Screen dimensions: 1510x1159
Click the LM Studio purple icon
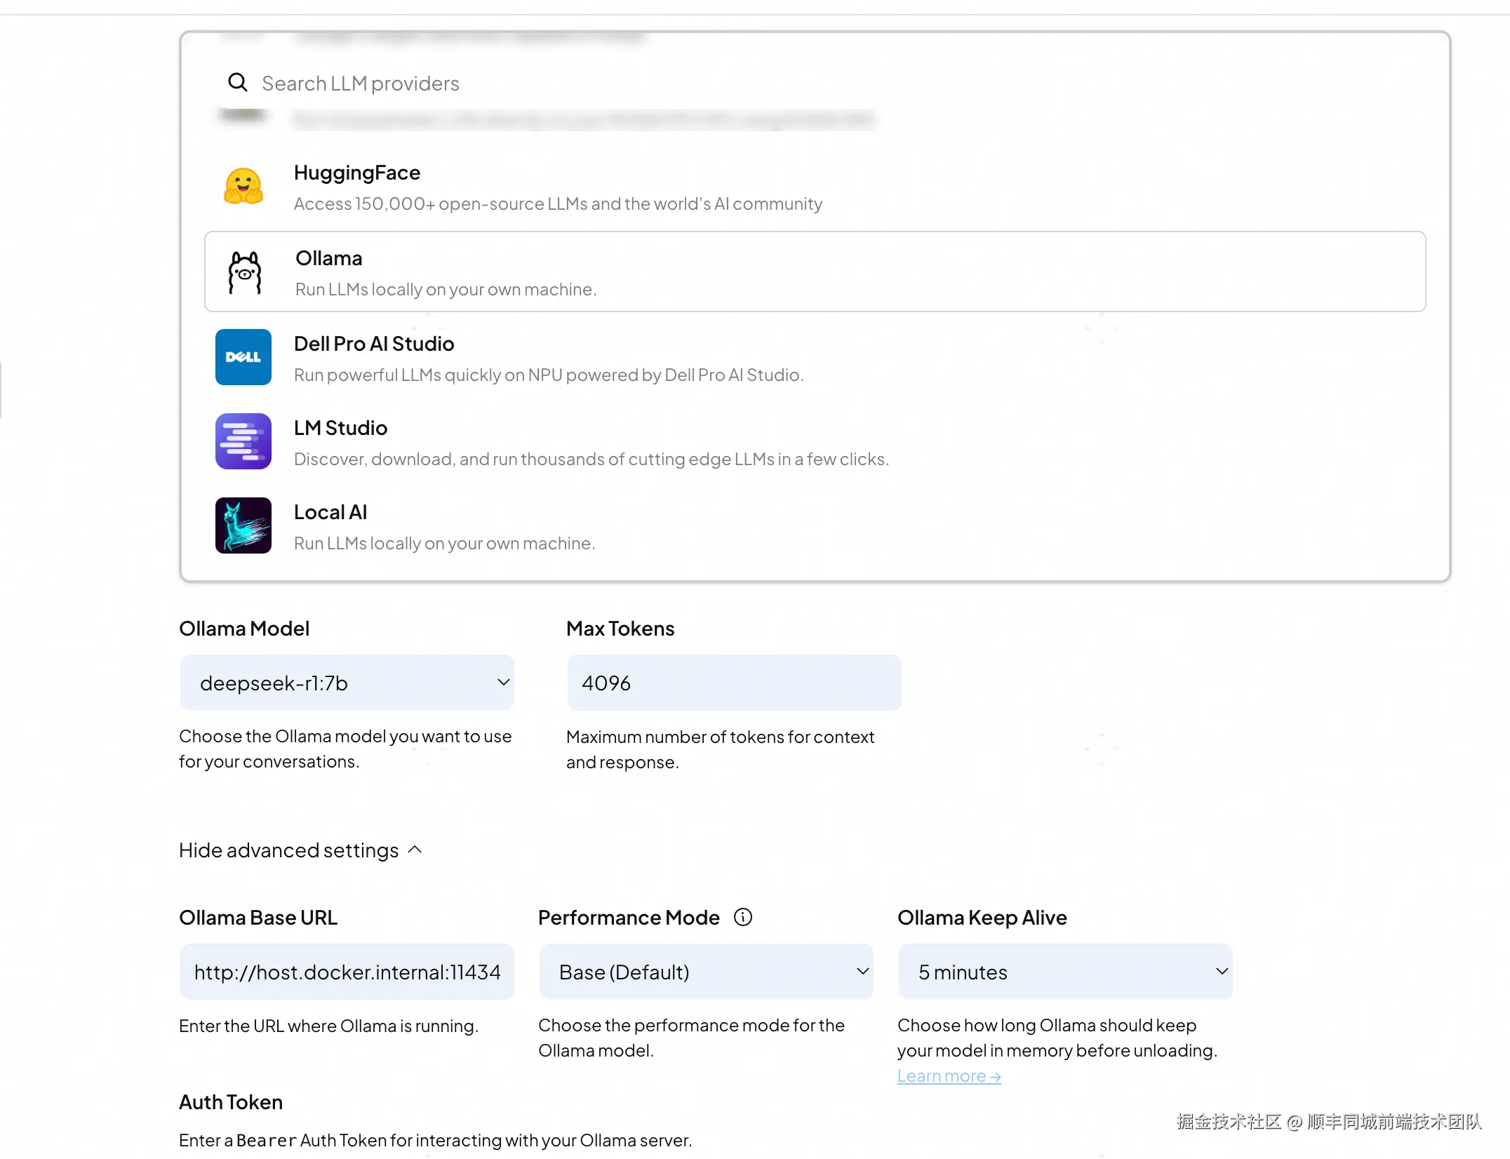[x=243, y=441]
